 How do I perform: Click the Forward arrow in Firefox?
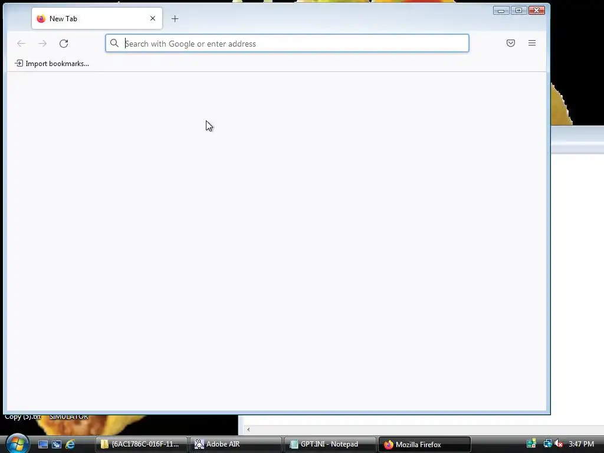[42, 44]
